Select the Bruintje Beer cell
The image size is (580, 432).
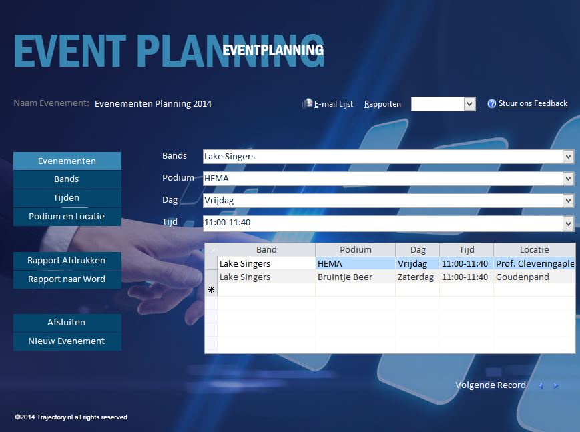coord(356,277)
